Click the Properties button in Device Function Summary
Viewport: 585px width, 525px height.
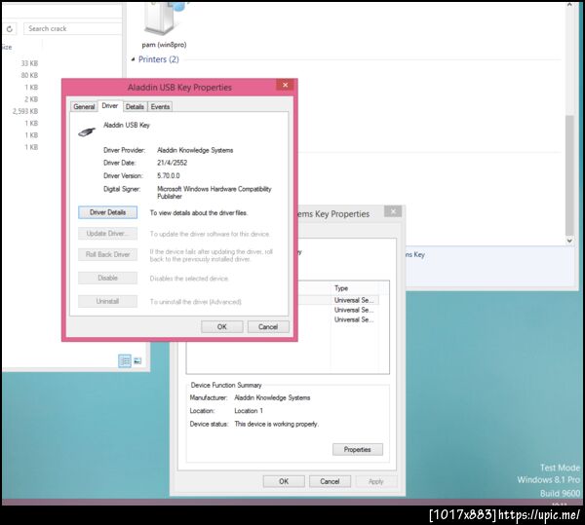coord(358,449)
